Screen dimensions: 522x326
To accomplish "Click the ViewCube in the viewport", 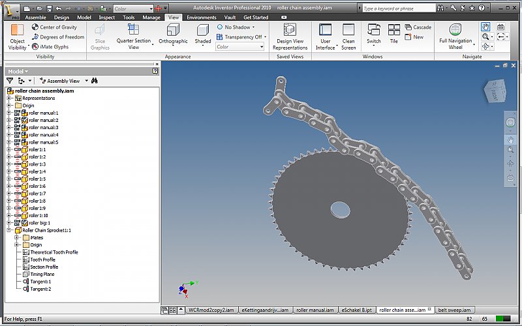I will click(x=494, y=91).
